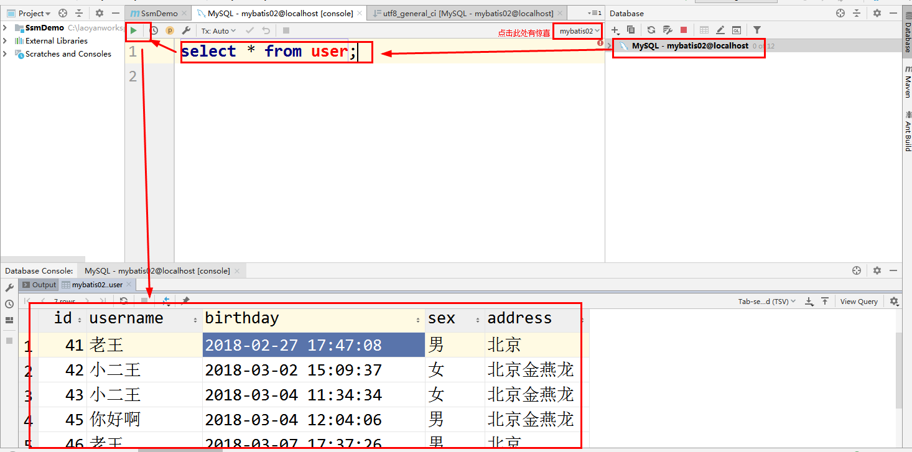Open the Tx: Auto transaction mode dropdown
This screenshot has width=912, height=452.
[x=218, y=30]
